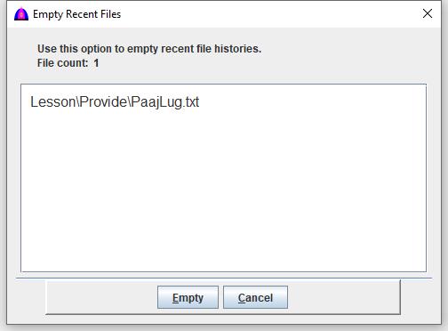Click the file count number 1

tap(96, 63)
